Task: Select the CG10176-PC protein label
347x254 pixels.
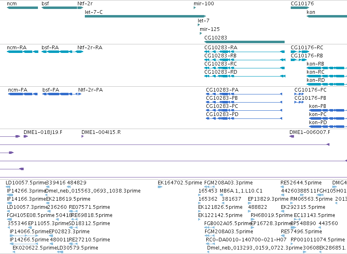Action: pos(310,90)
